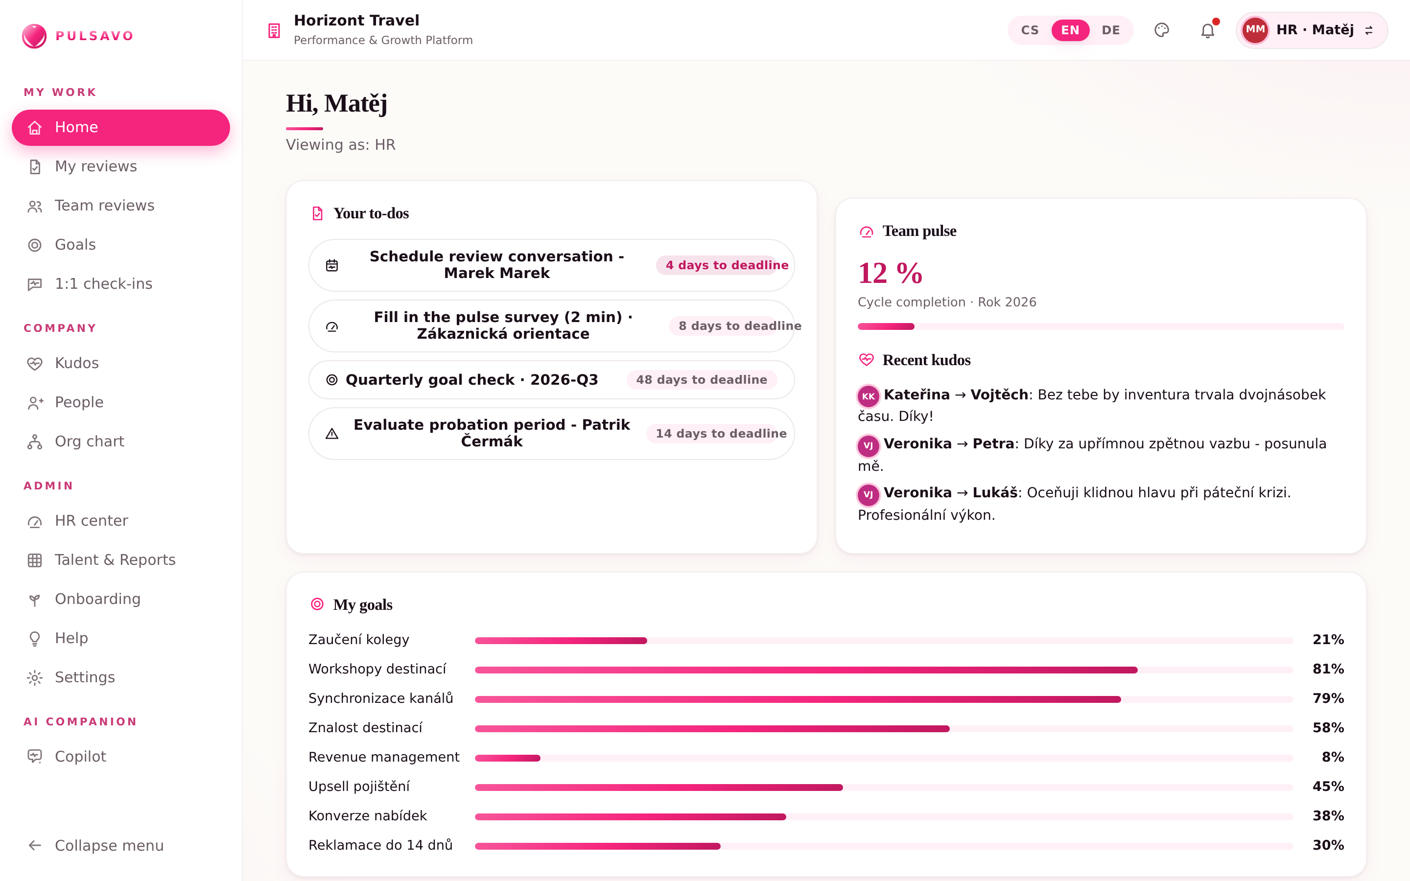Open the theme palette icon
Screen dimensions: 1410x881
pos(1162,30)
